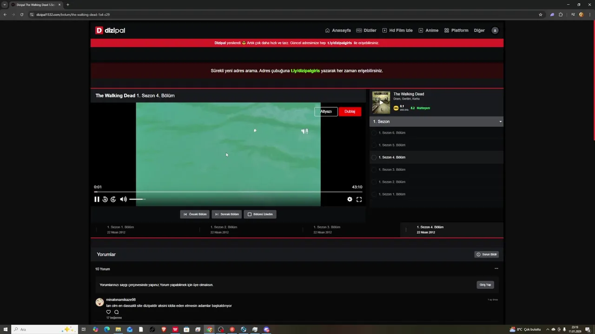This screenshot has width=595, height=334.
Task: Toggle circle next to 1. Sezon 2. Bölüm
Action: (x=374, y=182)
